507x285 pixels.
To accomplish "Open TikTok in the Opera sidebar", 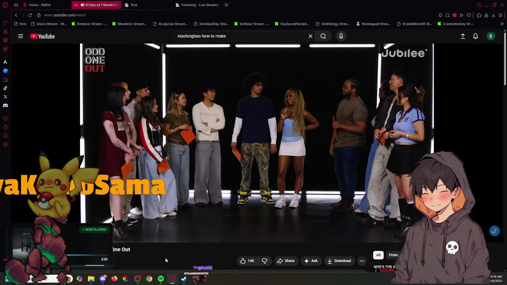I will [x=5, y=88].
